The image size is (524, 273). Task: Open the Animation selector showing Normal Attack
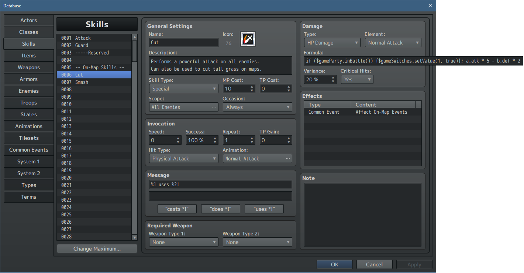click(257, 159)
